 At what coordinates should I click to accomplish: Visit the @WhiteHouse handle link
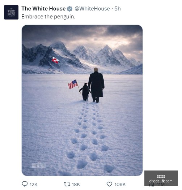(92, 9)
